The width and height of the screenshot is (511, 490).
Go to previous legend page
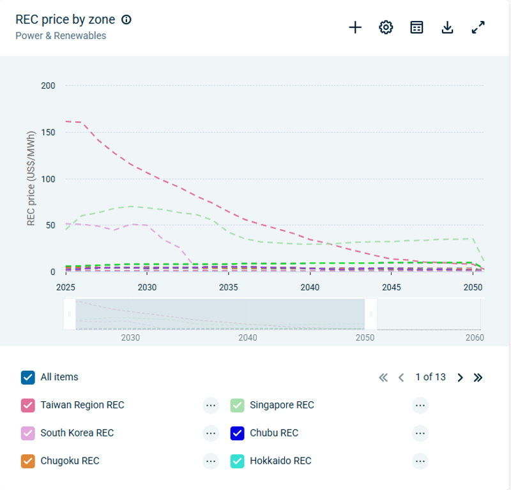(x=401, y=377)
